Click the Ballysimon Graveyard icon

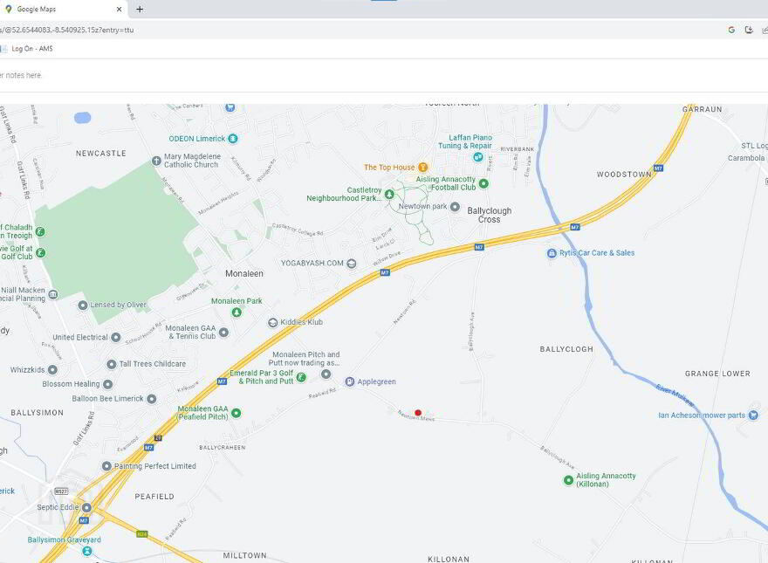pos(87,551)
